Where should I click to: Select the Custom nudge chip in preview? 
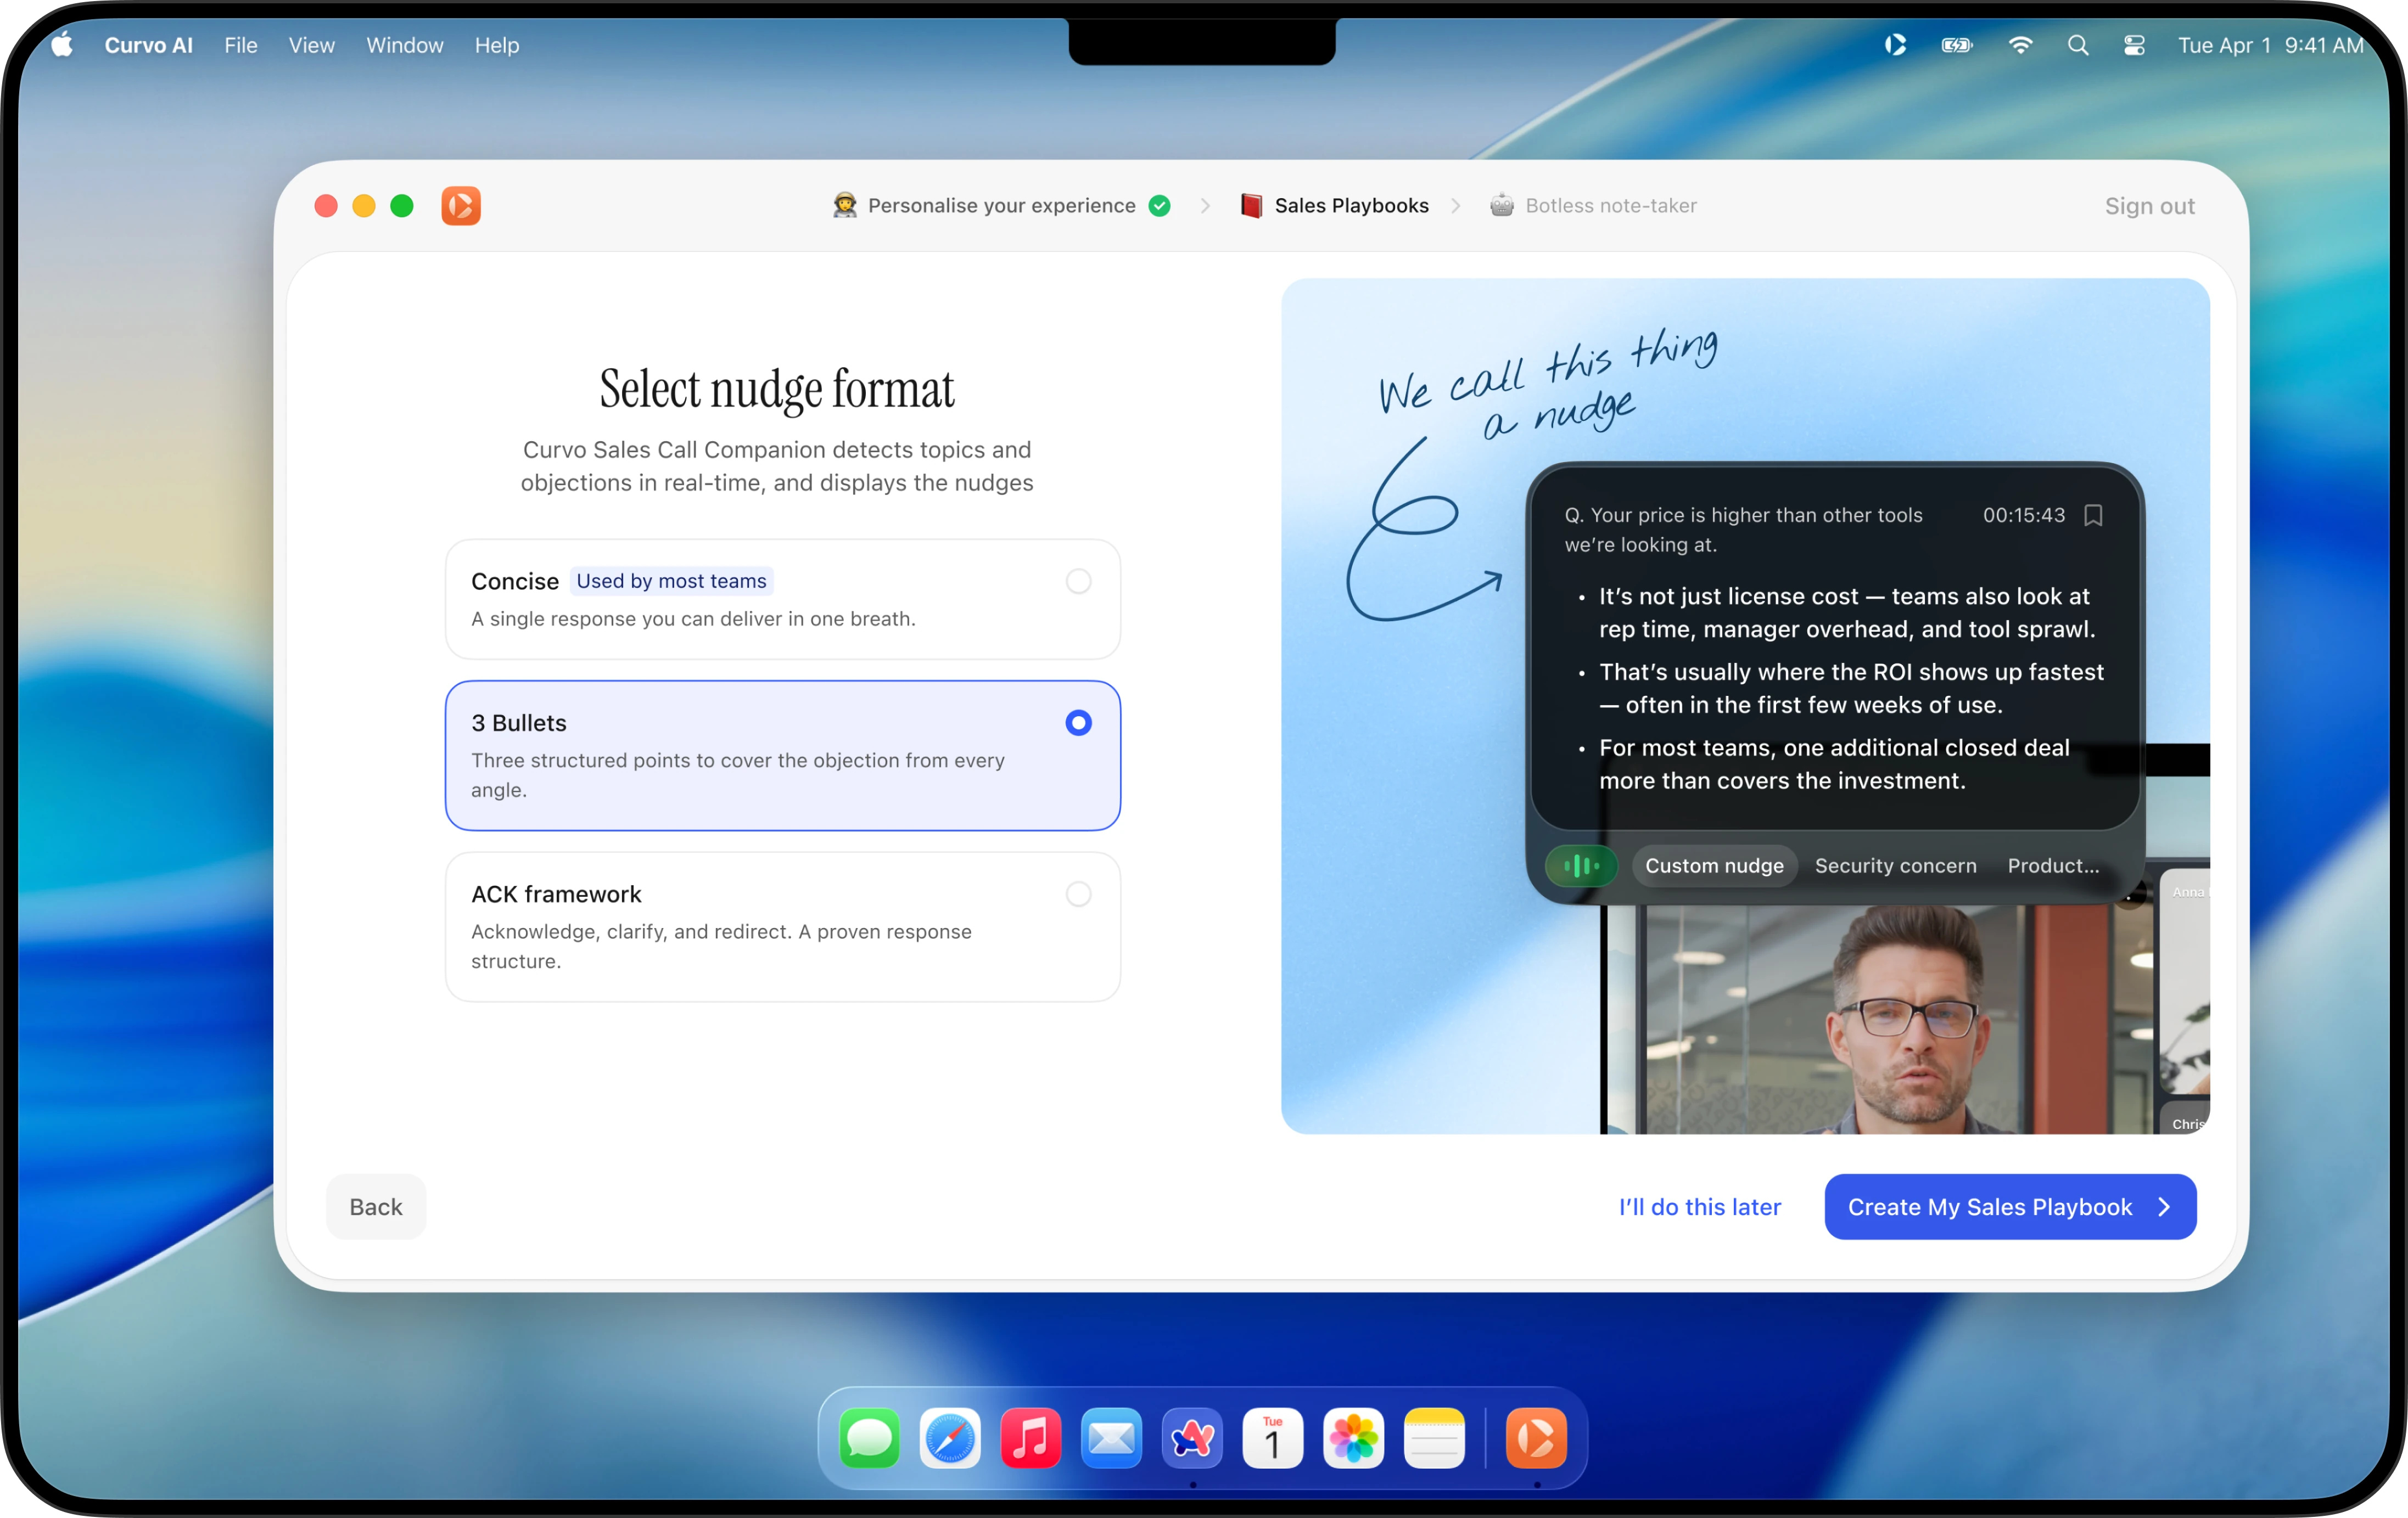(1715, 865)
